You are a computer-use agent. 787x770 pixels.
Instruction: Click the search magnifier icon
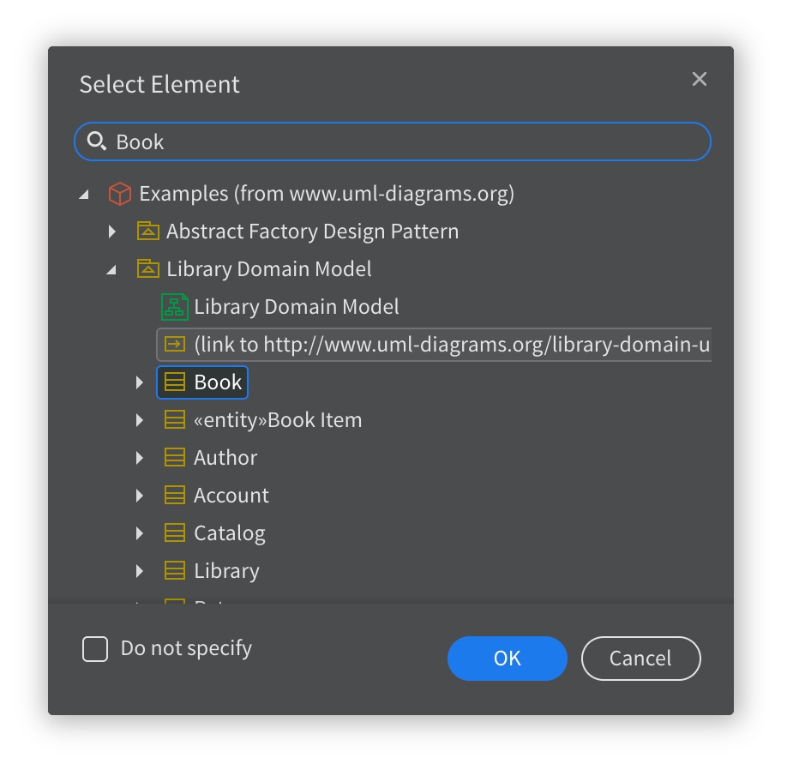coord(98,141)
